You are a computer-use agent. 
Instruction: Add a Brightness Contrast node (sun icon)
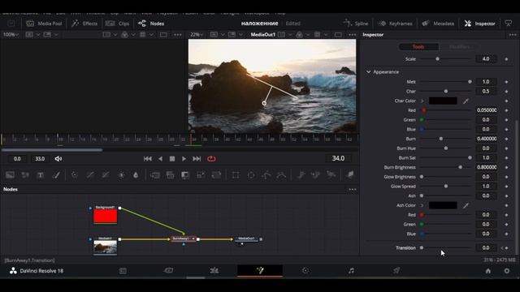(121, 175)
